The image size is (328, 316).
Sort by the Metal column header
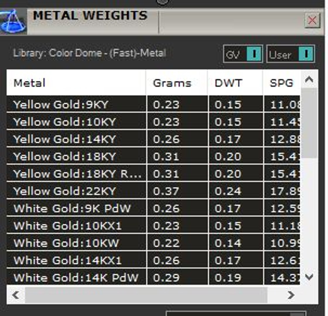[76, 83]
